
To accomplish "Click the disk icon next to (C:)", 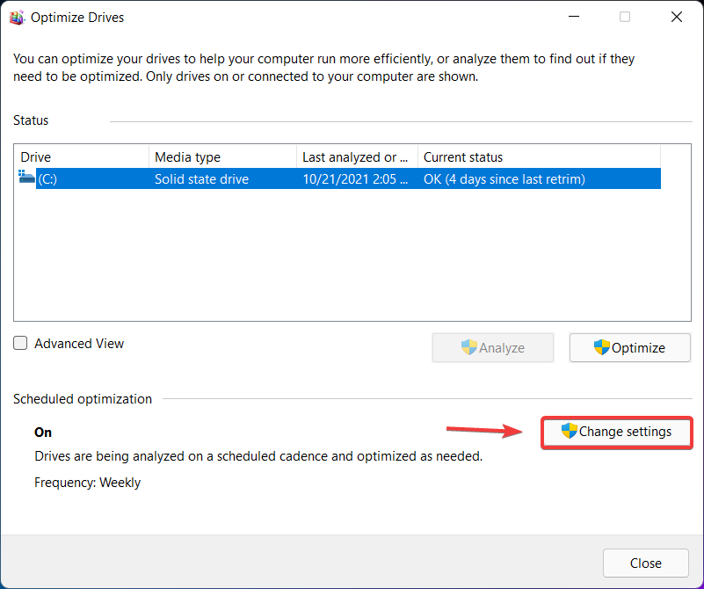I will (x=26, y=178).
